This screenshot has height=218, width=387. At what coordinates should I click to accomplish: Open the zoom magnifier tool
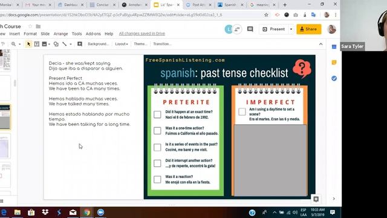tap(13, 44)
